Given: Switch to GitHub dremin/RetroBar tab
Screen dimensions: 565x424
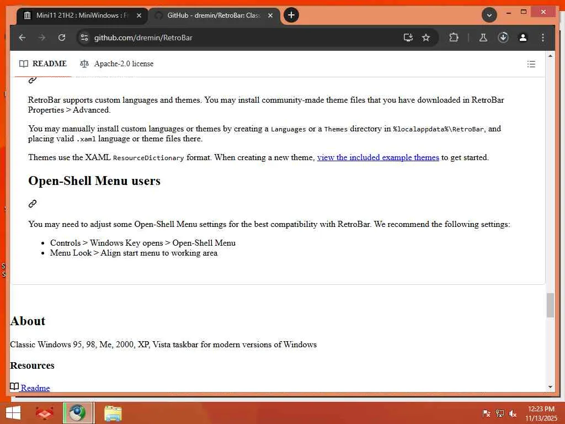Looking at the screenshot, I should (214, 15).
